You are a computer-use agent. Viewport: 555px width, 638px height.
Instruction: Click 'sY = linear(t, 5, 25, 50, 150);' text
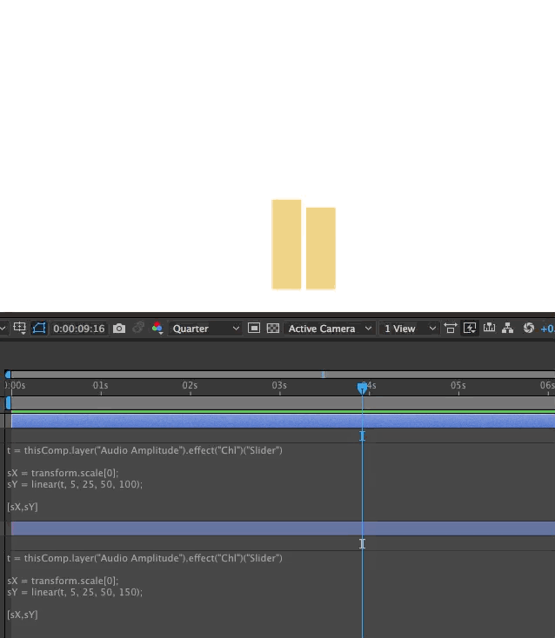(x=75, y=592)
